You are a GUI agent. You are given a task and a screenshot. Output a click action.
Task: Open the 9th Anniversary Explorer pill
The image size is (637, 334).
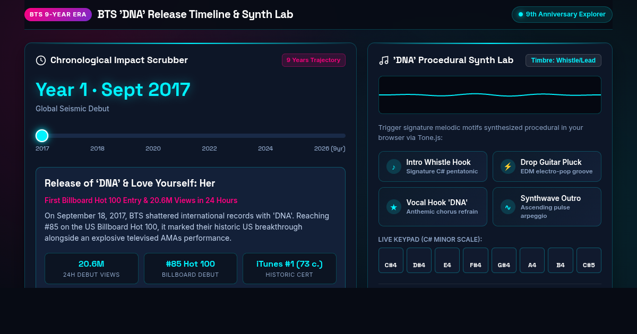[x=562, y=14]
